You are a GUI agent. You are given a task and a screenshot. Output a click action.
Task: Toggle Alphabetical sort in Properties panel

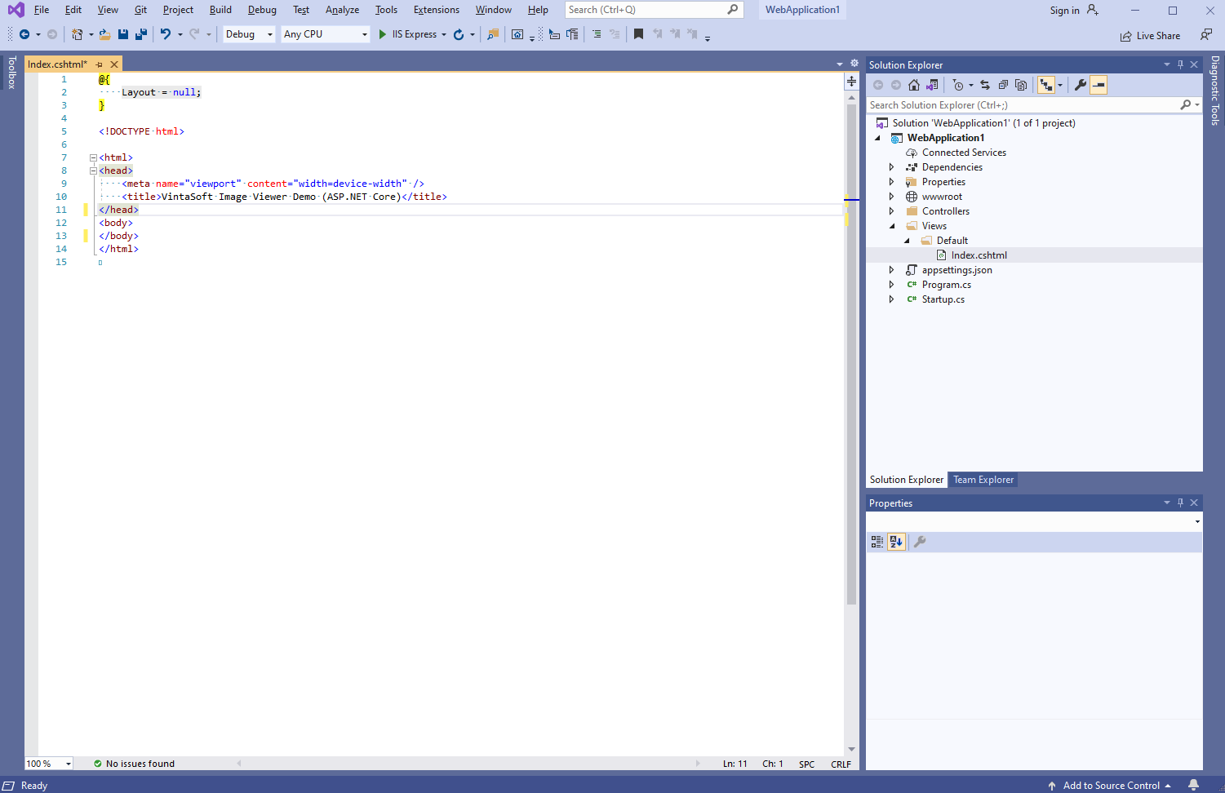(896, 542)
